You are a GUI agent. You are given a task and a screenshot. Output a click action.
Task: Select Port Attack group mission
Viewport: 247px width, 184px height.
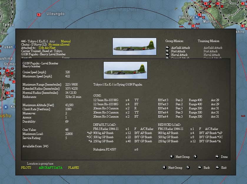coord(178,51)
